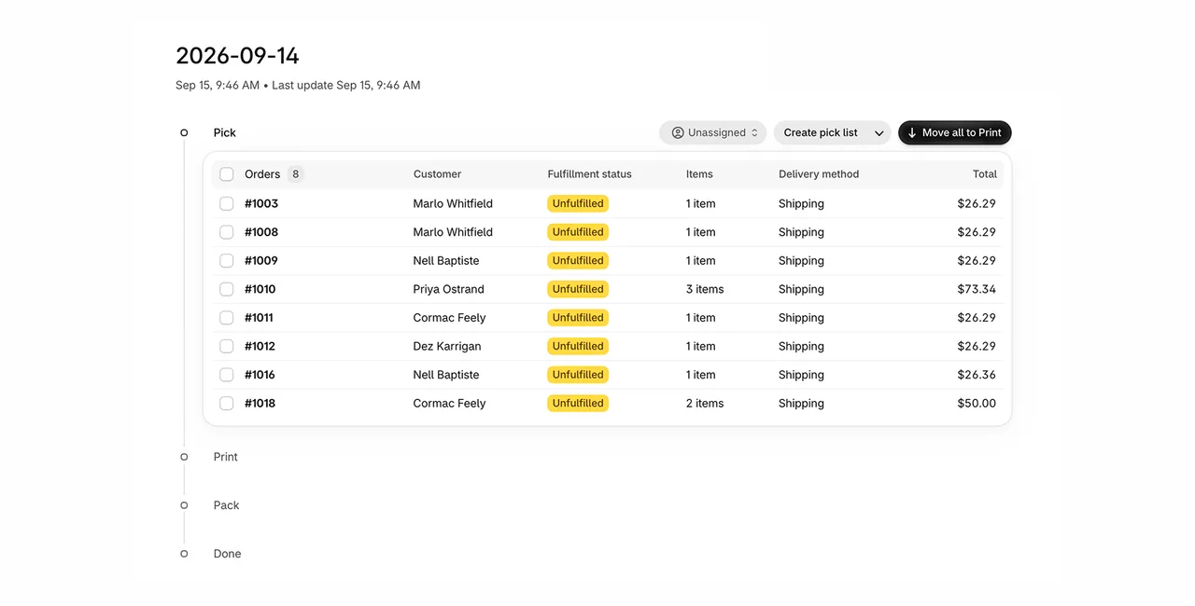Click the 3 items cell
Image resolution: width=1195 pixels, height=606 pixels.
pos(705,289)
